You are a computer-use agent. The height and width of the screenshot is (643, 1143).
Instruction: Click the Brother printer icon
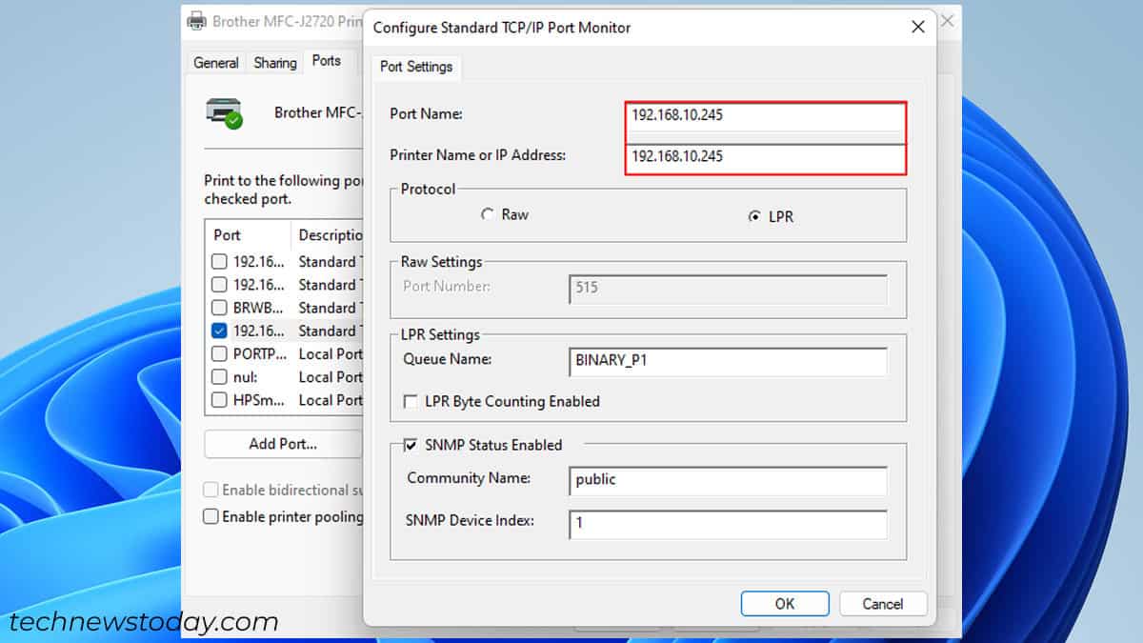pos(224,112)
